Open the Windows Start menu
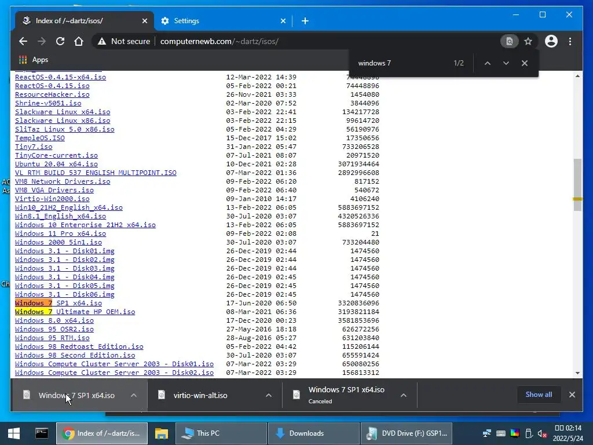The width and height of the screenshot is (593, 445). [14, 433]
